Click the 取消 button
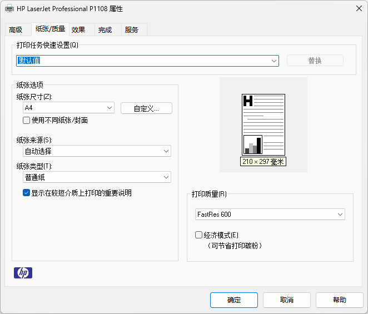Screen dimensions: 368x314 tap(287, 300)
